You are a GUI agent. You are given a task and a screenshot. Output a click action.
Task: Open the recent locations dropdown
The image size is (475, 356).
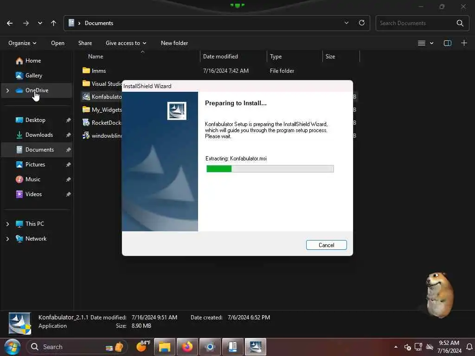(40, 23)
